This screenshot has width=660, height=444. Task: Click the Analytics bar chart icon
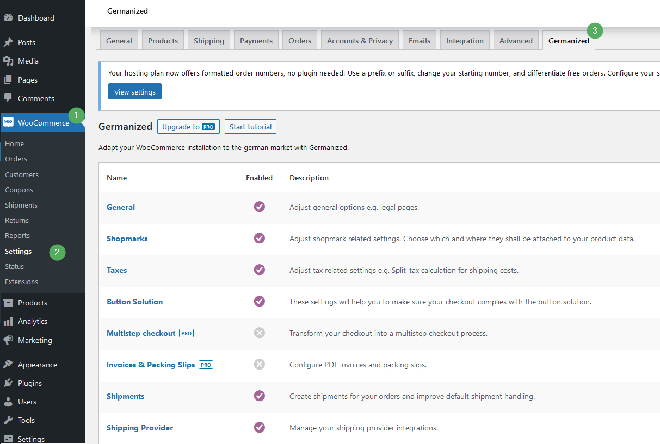[8, 321]
